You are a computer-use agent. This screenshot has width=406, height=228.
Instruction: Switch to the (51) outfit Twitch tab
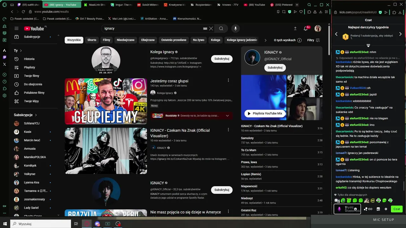(29, 5)
